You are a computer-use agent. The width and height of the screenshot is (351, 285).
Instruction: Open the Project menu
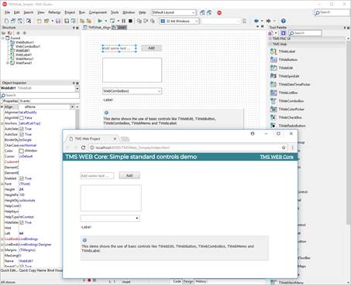tap(70, 12)
